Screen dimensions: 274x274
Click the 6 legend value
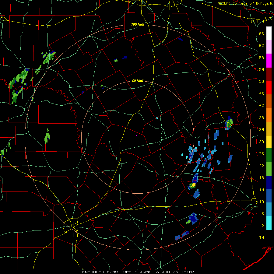263,214
